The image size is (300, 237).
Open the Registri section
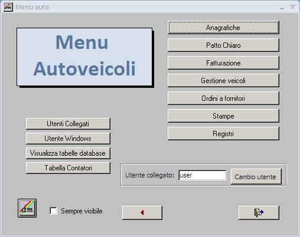(223, 134)
